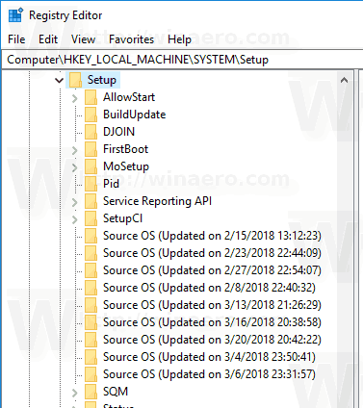This screenshot has width=363, height=408.
Task: Expand the MoSetup key
Action: coord(74,167)
